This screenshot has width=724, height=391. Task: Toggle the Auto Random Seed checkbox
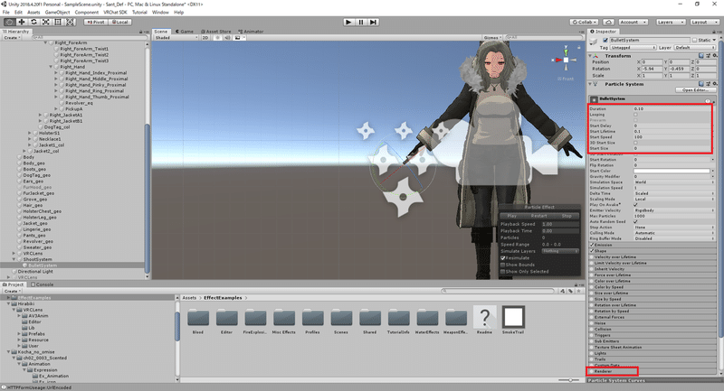click(x=635, y=221)
